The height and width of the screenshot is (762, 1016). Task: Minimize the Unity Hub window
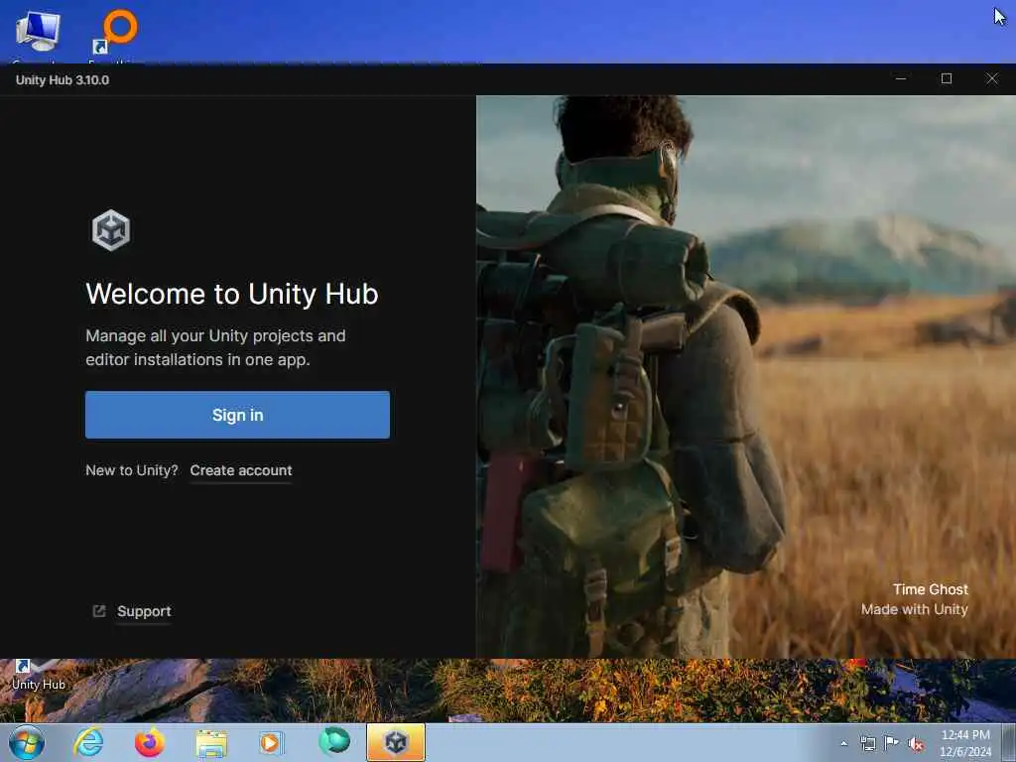[901, 79]
